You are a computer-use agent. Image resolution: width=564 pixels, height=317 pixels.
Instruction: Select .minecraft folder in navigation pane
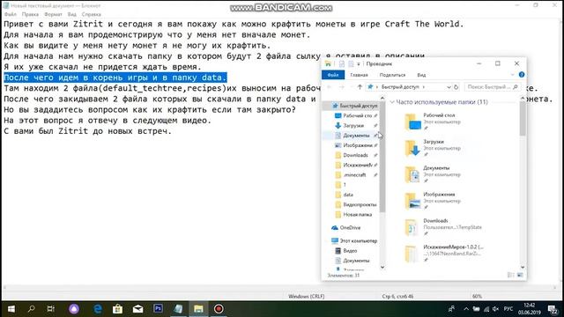click(x=354, y=175)
